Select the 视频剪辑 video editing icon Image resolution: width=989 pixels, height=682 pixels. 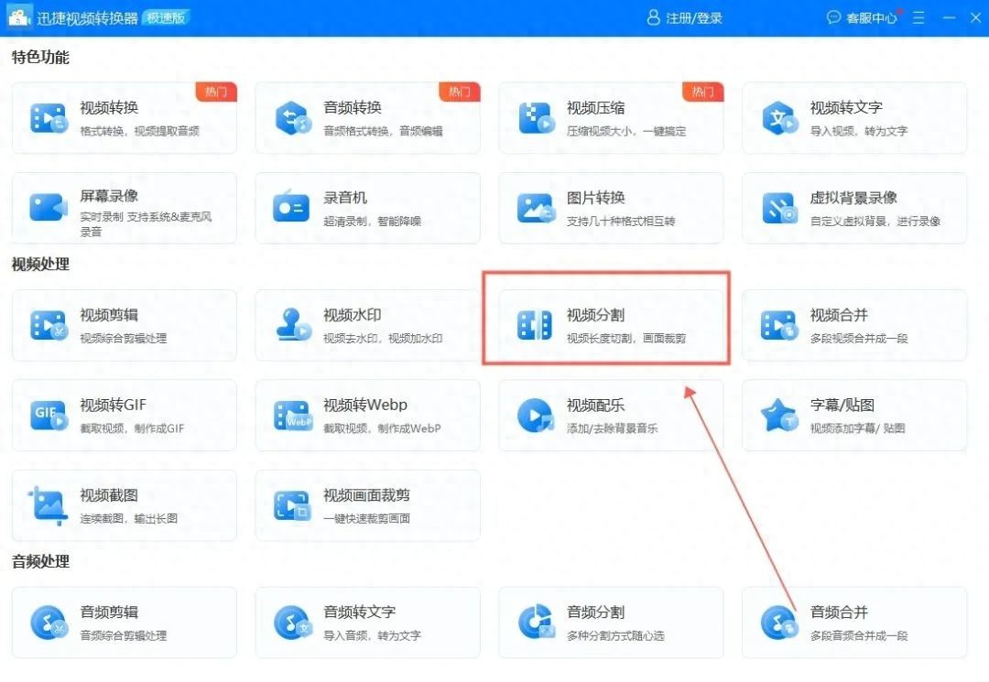[48, 325]
